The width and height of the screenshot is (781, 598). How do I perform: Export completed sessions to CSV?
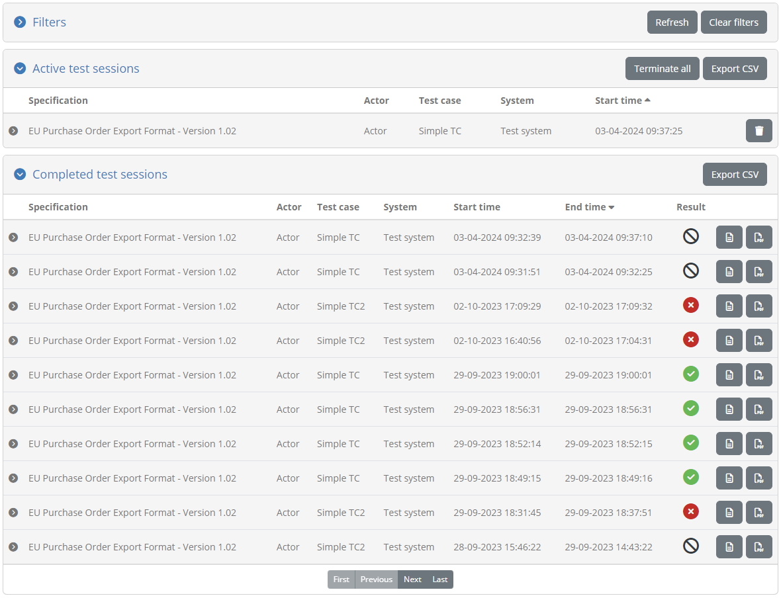pyautogui.click(x=735, y=175)
